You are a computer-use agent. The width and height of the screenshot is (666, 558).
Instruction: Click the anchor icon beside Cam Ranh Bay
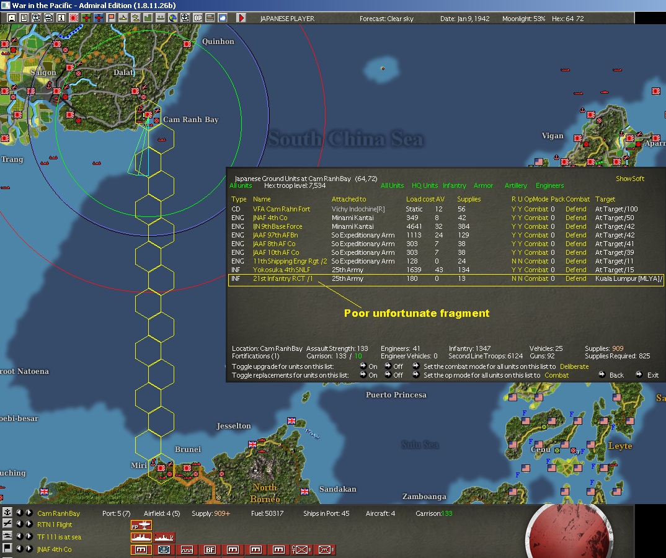pyautogui.click(x=7, y=512)
